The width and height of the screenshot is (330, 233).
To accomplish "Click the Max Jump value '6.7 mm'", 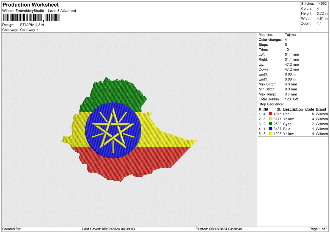I will coord(291,94).
